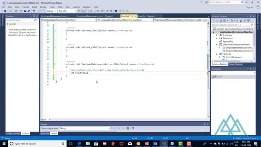This screenshot has height=147, width=261.
Task: Open the File menu
Action: [3, 7]
